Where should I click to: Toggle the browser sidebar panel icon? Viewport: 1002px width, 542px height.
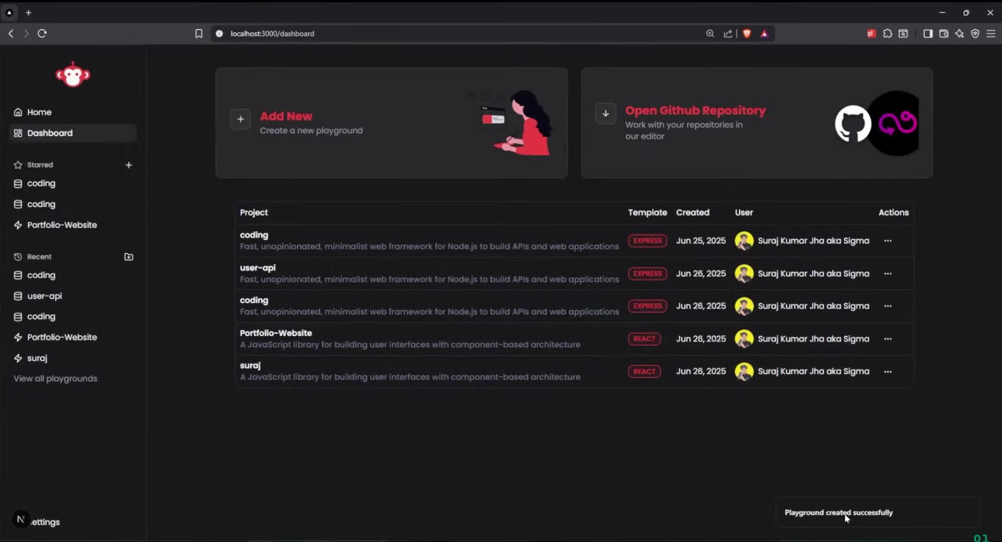pyautogui.click(x=928, y=33)
